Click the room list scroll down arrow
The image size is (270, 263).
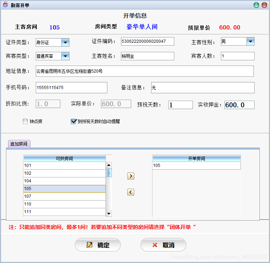tap(109, 214)
